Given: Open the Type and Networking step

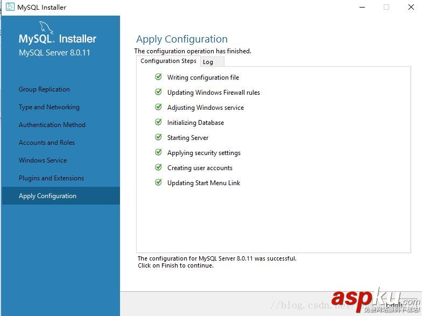Looking at the screenshot, I should (49, 107).
